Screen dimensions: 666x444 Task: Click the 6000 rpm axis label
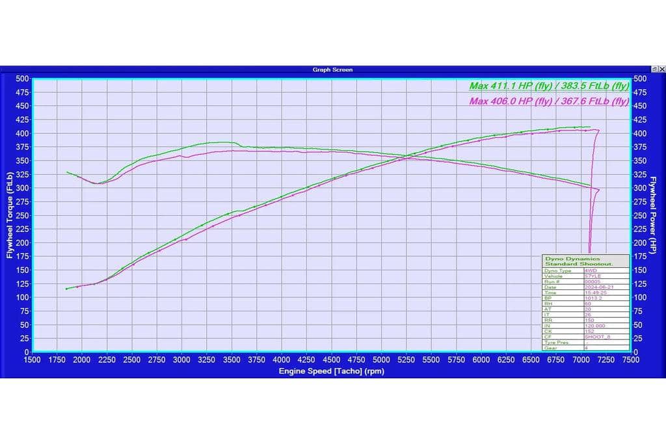click(481, 360)
